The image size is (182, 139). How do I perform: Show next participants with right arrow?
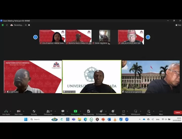(x=148, y=37)
